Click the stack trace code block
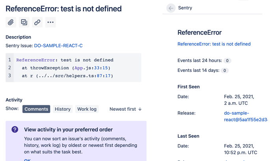The height and width of the screenshot is (161, 270). 73,68
